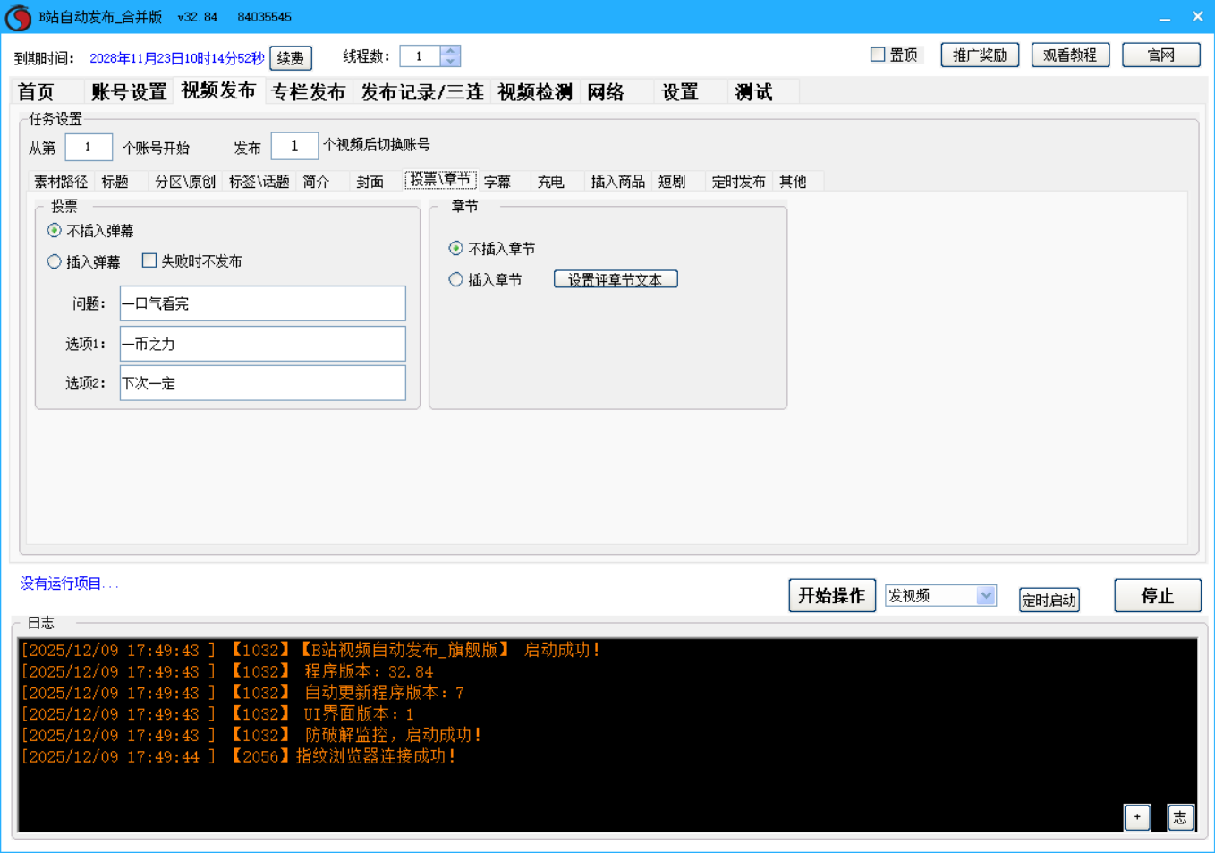Enable the 置顶 always-on-top checkbox

pyautogui.click(x=878, y=55)
